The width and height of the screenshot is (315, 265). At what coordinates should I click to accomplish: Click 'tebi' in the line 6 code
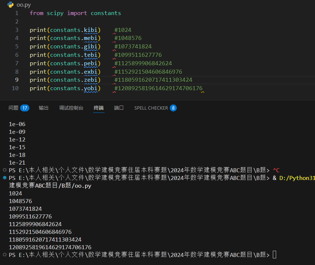click(91, 55)
